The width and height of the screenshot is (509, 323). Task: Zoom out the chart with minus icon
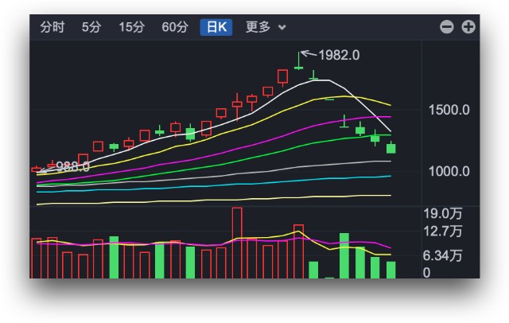coord(447,27)
